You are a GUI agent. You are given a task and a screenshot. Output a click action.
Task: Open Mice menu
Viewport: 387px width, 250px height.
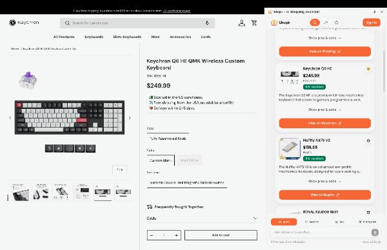[x=155, y=37]
